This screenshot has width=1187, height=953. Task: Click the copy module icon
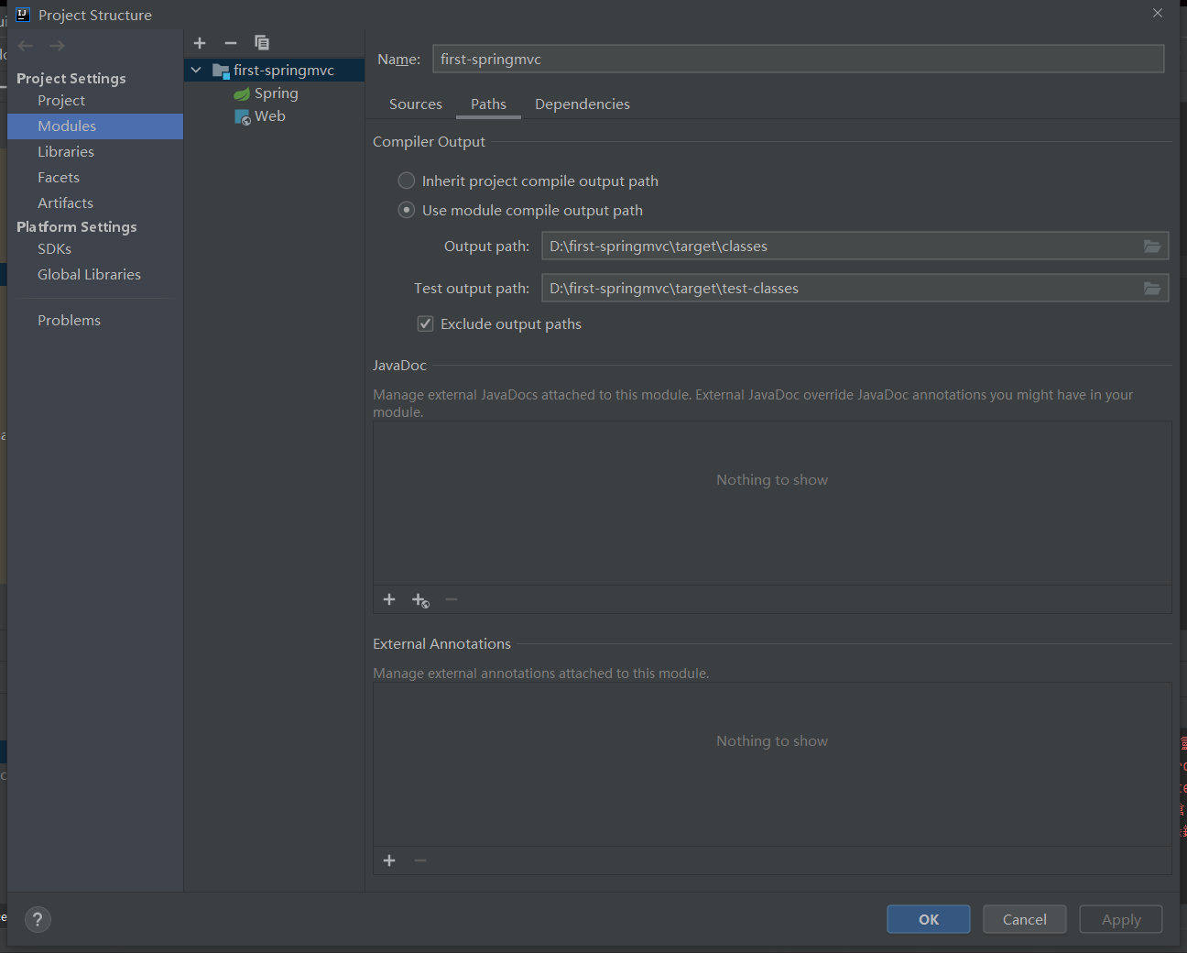[x=262, y=43]
